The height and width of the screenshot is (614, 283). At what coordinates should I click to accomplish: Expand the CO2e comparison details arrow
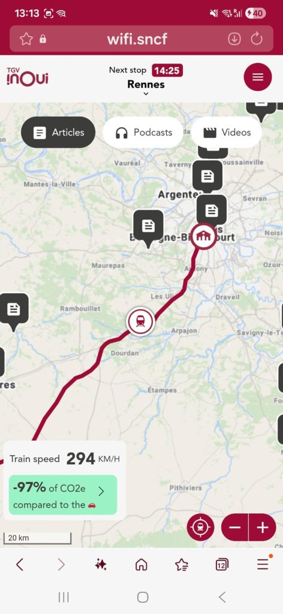pyautogui.click(x=101, y=492)
